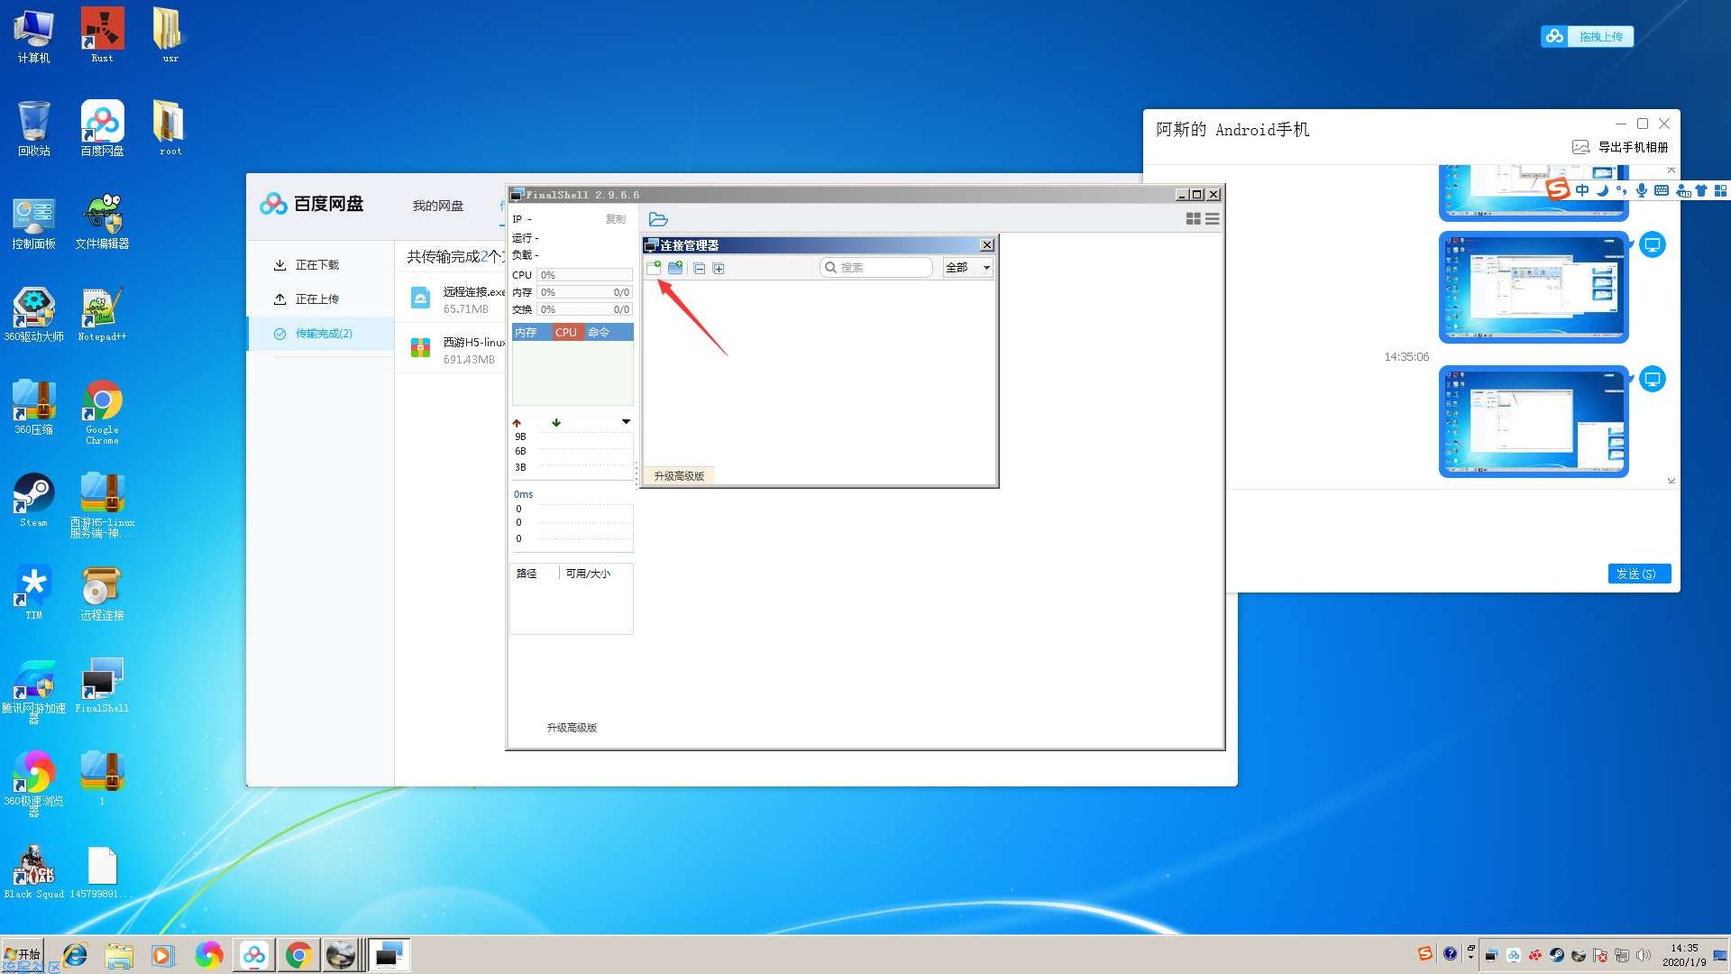Click the 路径 column header

527,574
